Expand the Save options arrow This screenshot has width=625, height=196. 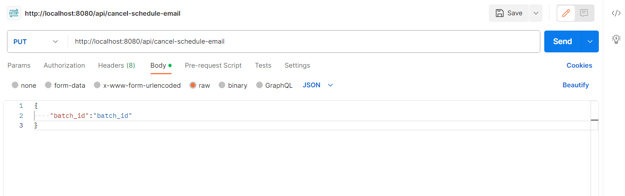click(x=536, y=13)
